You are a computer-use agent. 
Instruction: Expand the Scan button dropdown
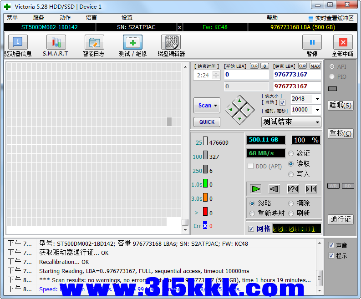click(216, 106)
